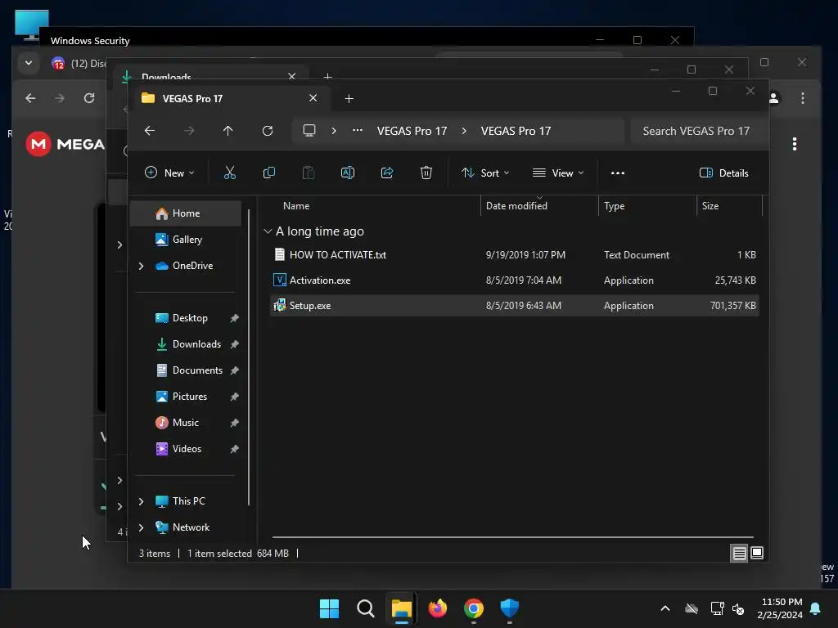Open Gallery in the navigation pane
Image resolution: width=838 pixels, height=628 pixels.
coord(186,240)
